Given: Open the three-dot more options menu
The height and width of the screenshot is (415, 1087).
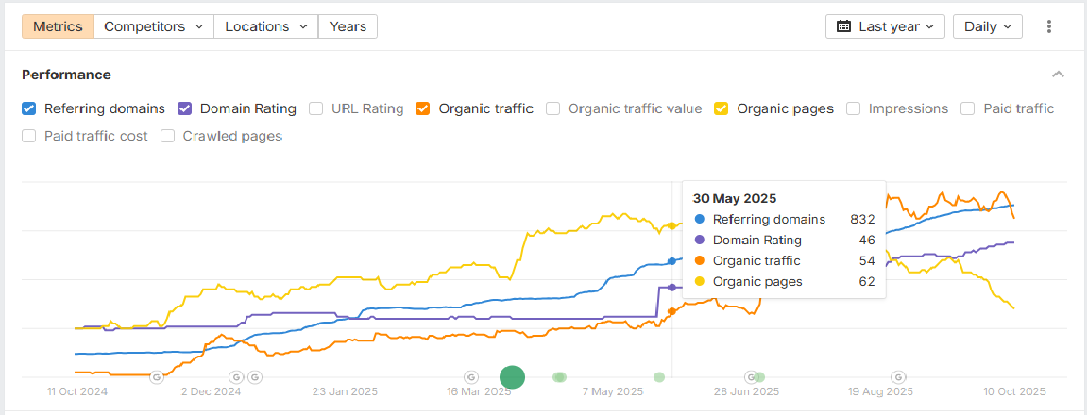Looking at the screenshot, I should pyautogui.click(x=1048, y=26).
